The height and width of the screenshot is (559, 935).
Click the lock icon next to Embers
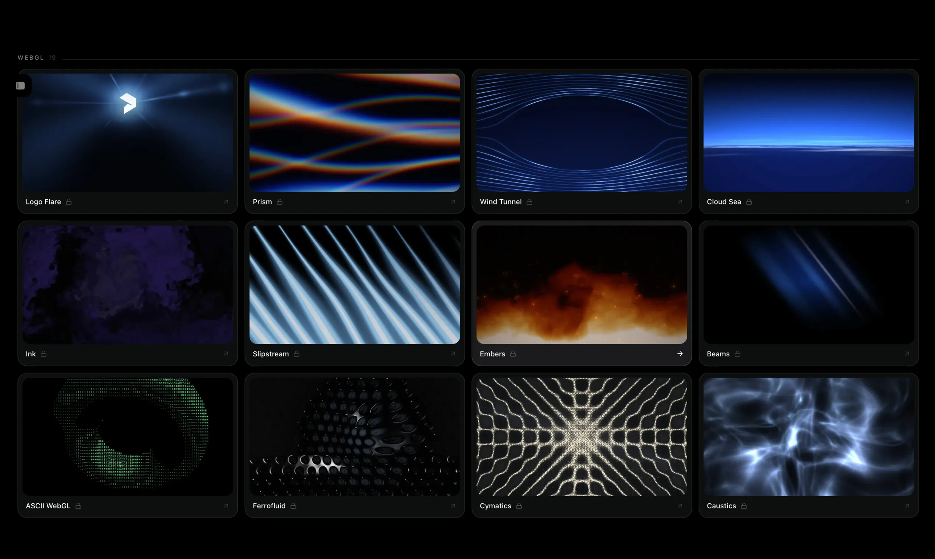click(513, 354)
